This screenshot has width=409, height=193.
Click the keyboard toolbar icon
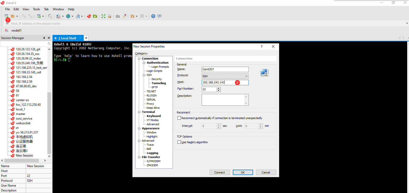click(118, 16)
